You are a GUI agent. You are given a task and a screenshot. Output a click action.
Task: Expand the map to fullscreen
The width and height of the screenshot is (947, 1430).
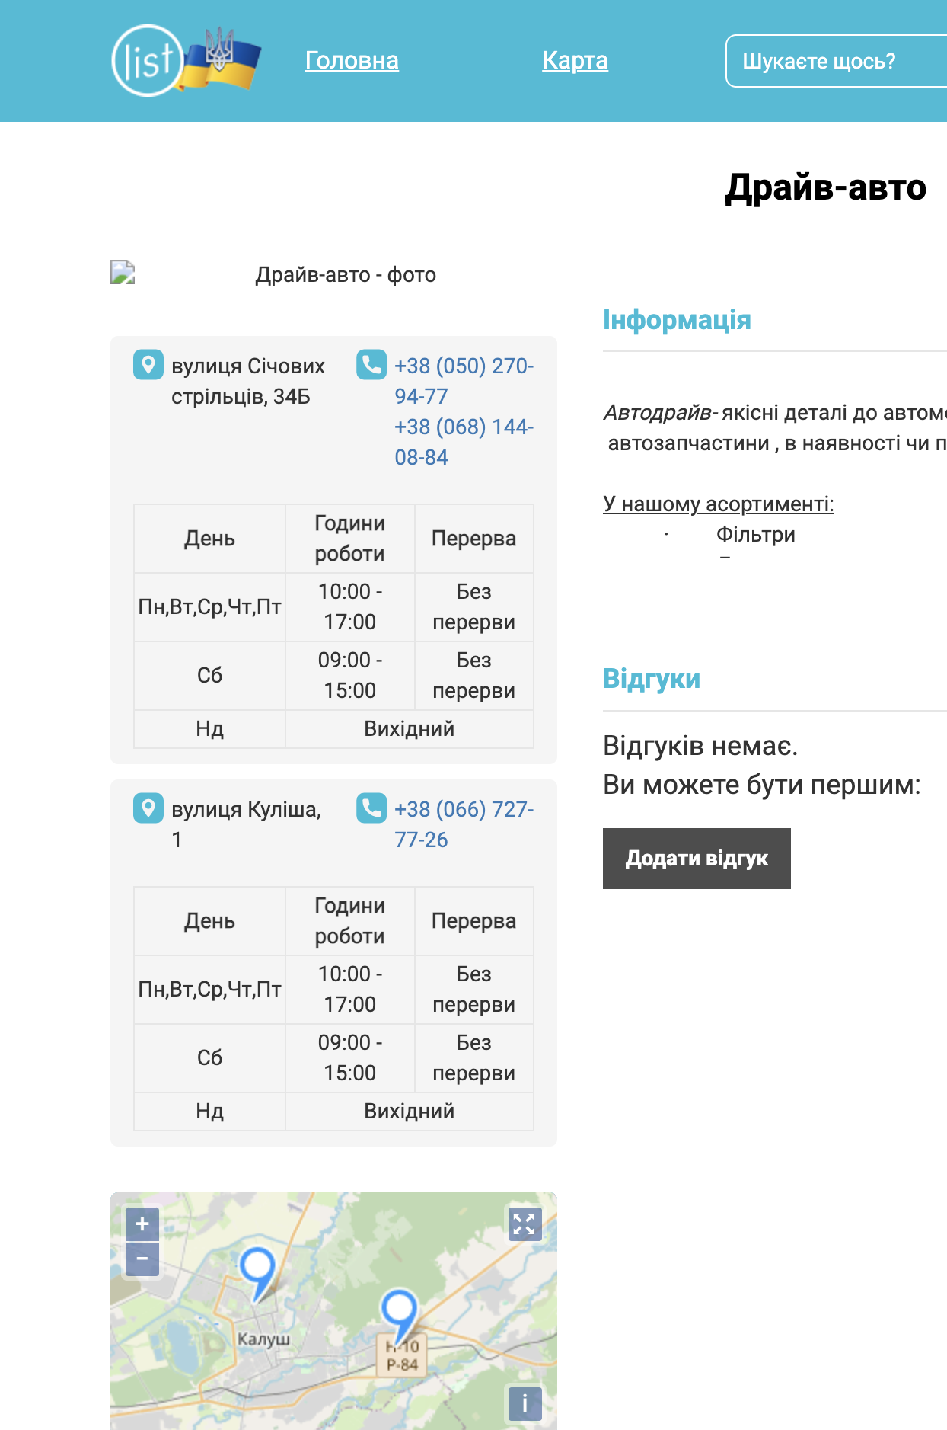(x=525, y=1224)
